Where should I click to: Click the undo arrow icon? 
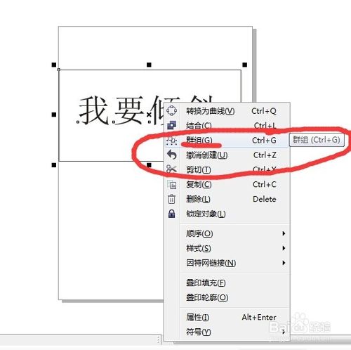(x=172, y=155)
